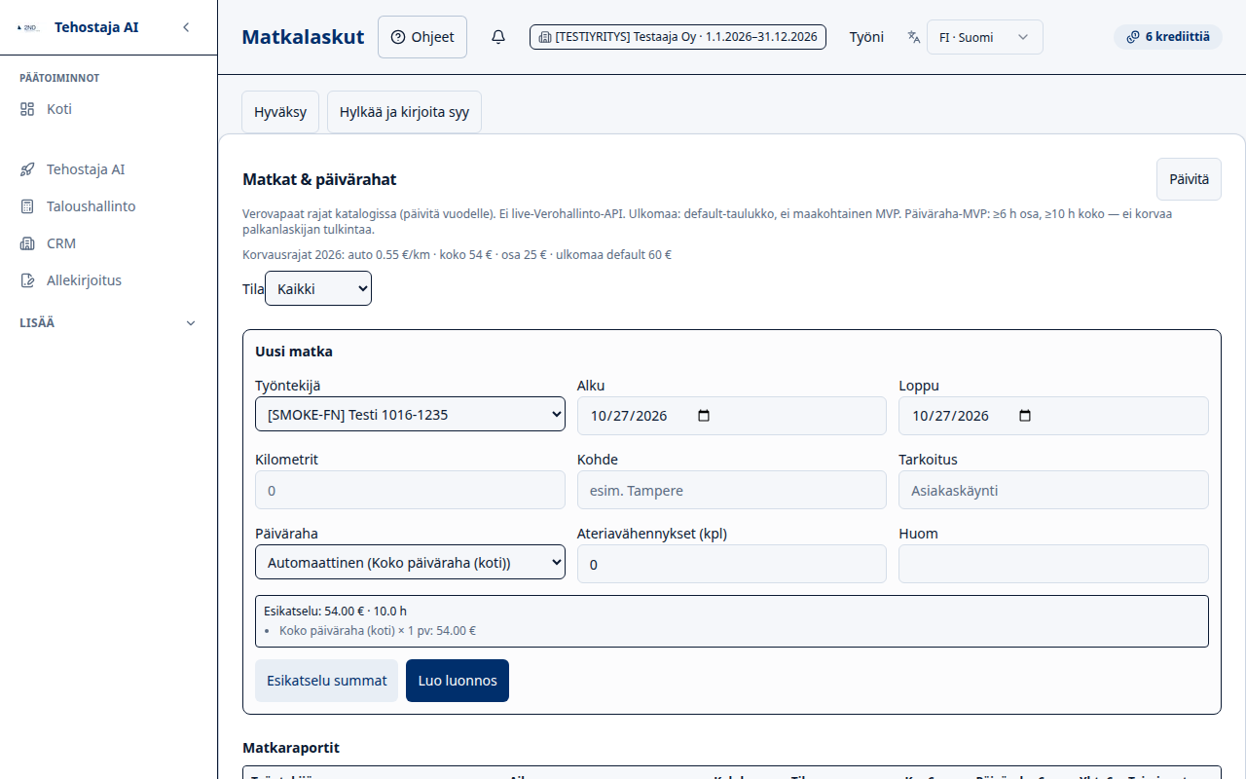The height and width of the screenshot is (779, 1246).
Task: Click the Ateriavähennykset count field
Action: [731, 564]
